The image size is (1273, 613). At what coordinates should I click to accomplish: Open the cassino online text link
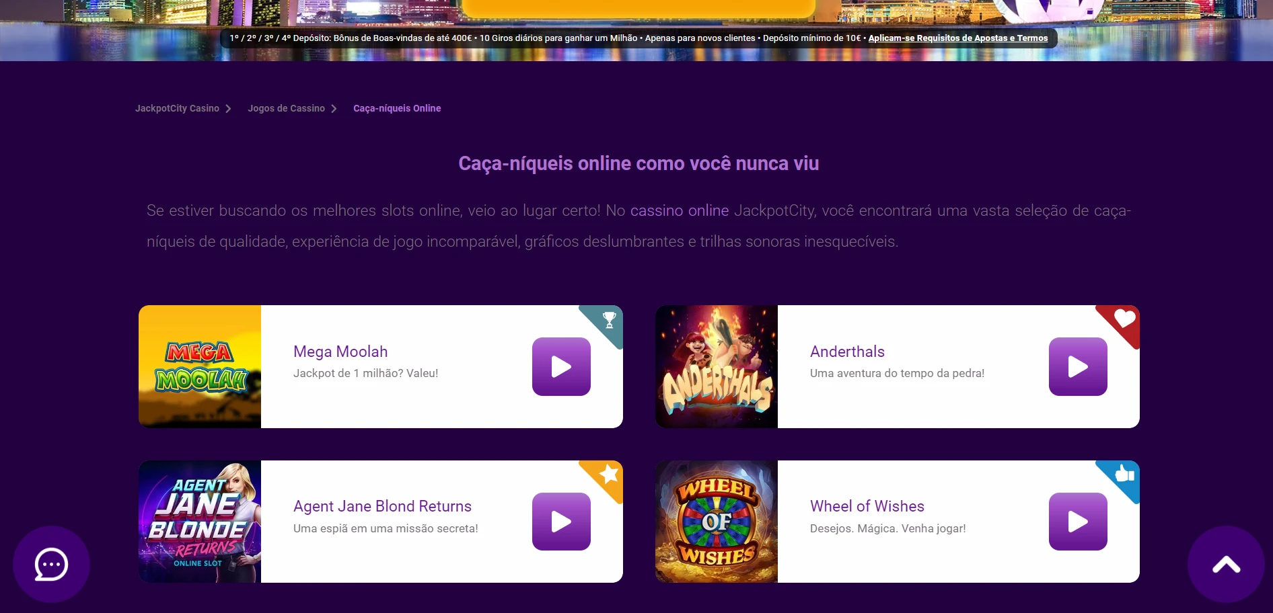coord(680,210)
